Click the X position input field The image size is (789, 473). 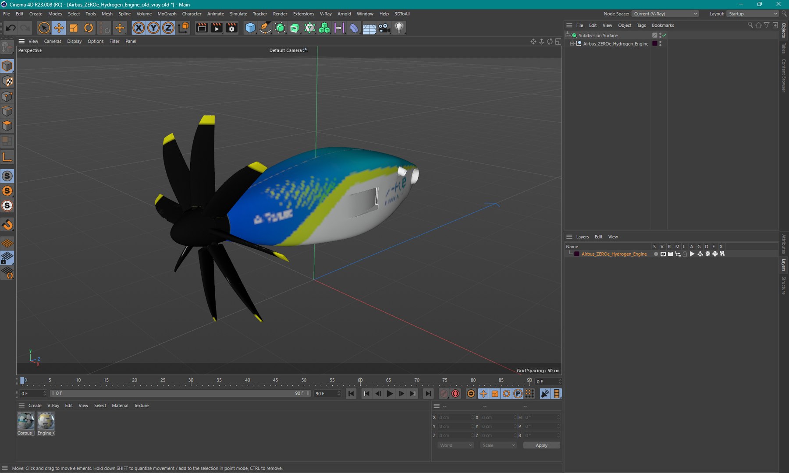(456, 417)
